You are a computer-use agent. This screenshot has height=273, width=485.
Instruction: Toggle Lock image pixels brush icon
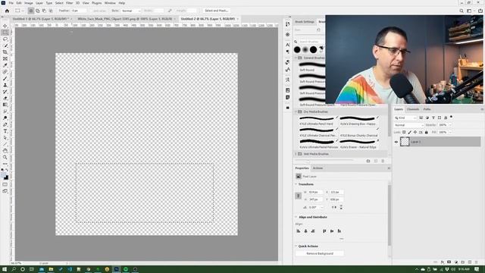click(409, 132)
